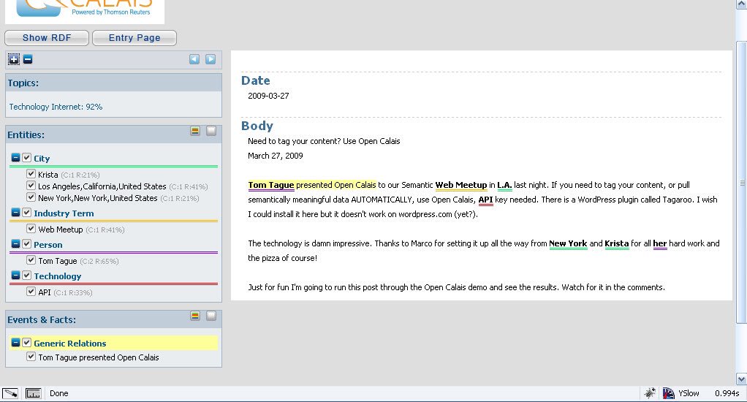747x402 pixels.
Task: Uncheck the Generic Relations checkbox
Action: point(26,343)
